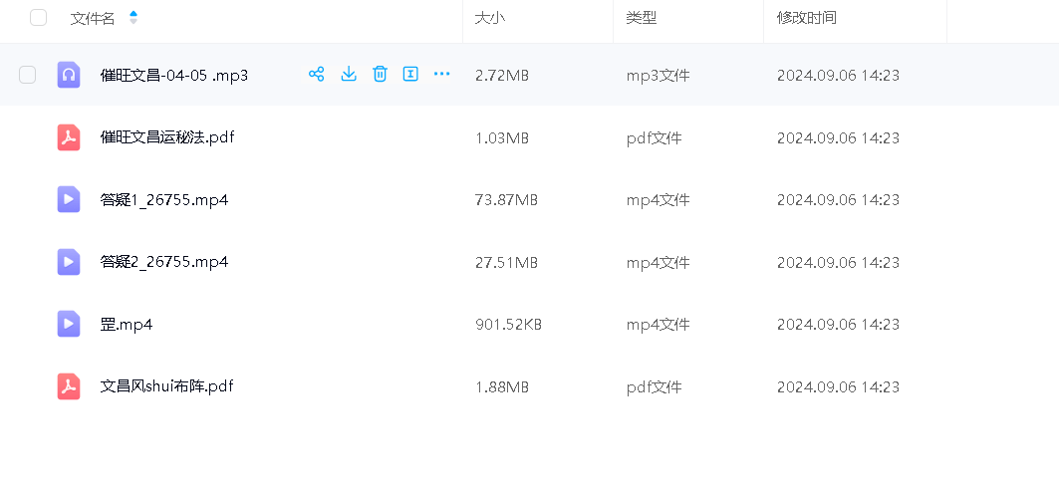Tick the select-all checkbox in the header
Screen dimensions: 1059x499
coord(39,17)
